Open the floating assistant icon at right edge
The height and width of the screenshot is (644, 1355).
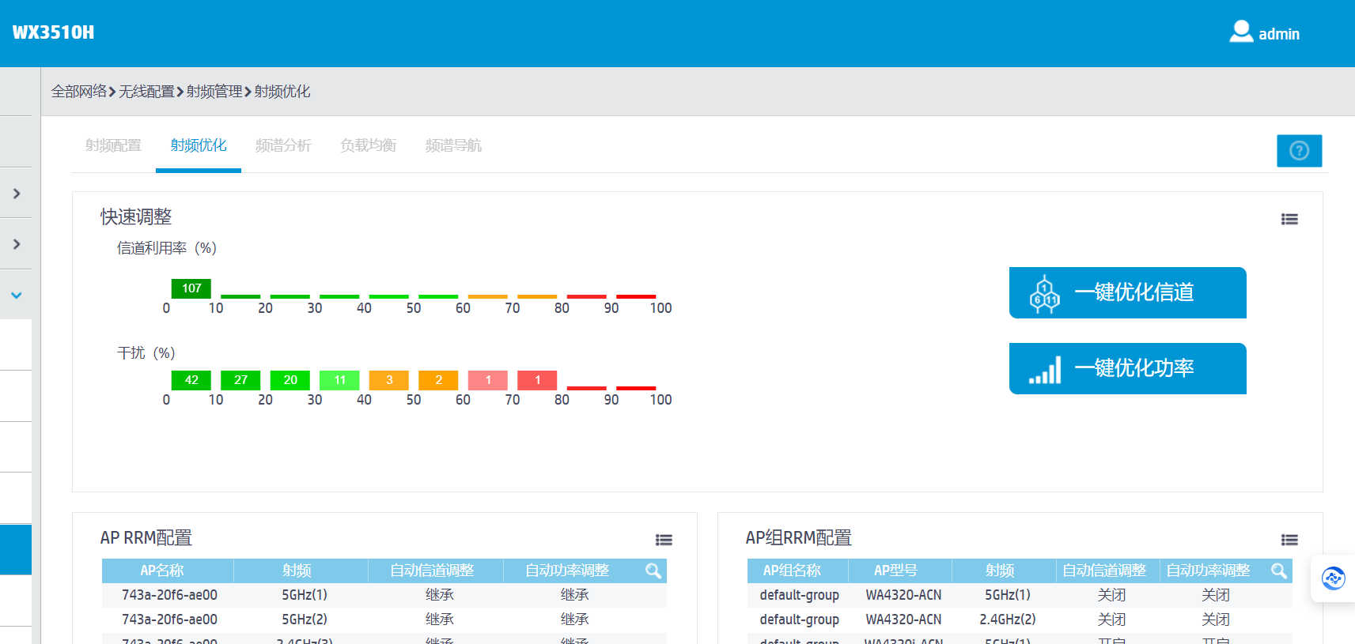[1334, 578]
